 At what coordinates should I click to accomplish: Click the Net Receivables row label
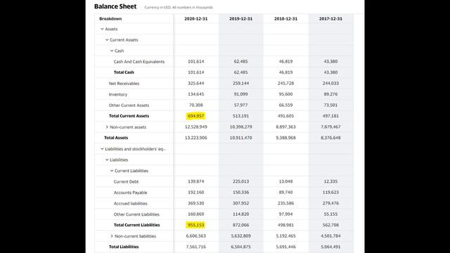point(124,84)
